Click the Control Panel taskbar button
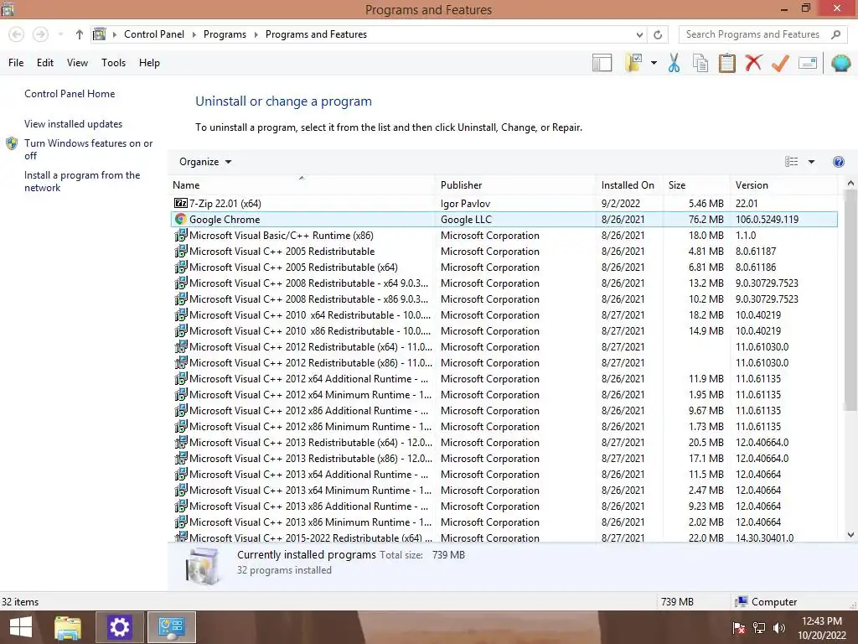This screenshot has width=858, height=644. pyautogui.click(x=171, y=627)
